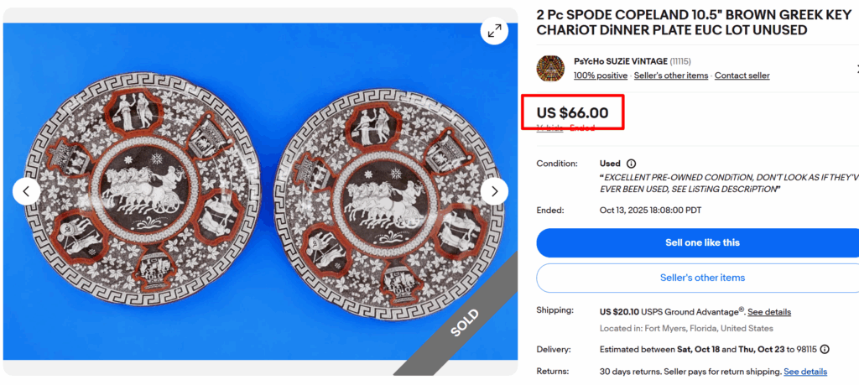The width and height of the screenshot is (859, 385).
Task: Follow the Seller's other items link
Action: pos(671,75)
